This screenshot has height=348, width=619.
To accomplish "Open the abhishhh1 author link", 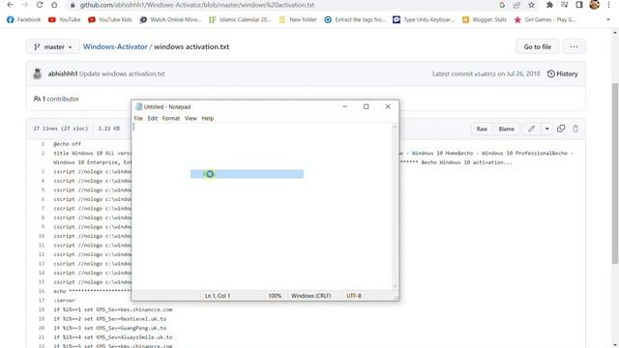I will (x=63, y=73).
